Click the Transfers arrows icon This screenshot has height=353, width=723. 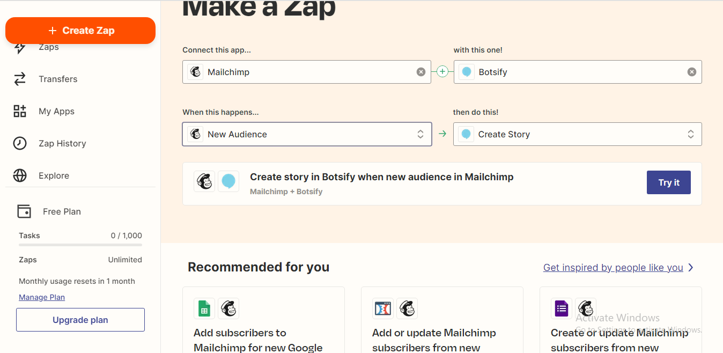20,79
